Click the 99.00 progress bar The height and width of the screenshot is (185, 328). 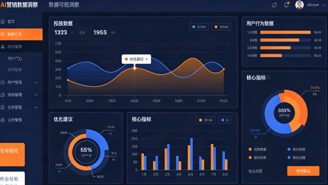pos(285,32)
